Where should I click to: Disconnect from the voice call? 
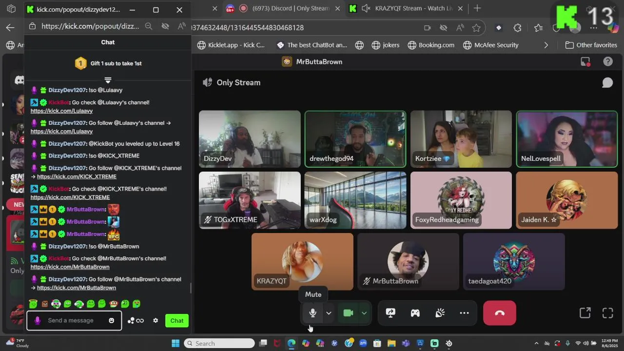[500, 313]
